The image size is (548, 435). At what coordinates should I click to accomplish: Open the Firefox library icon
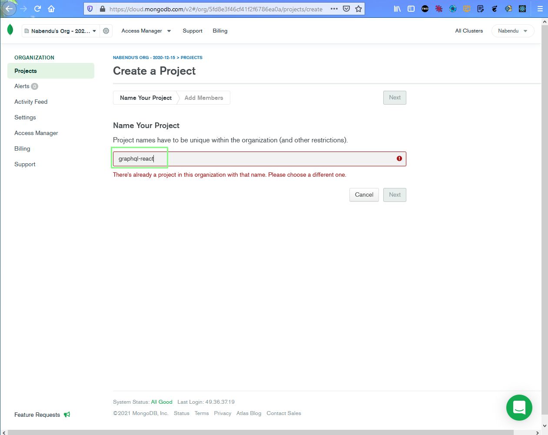point(397,9)
